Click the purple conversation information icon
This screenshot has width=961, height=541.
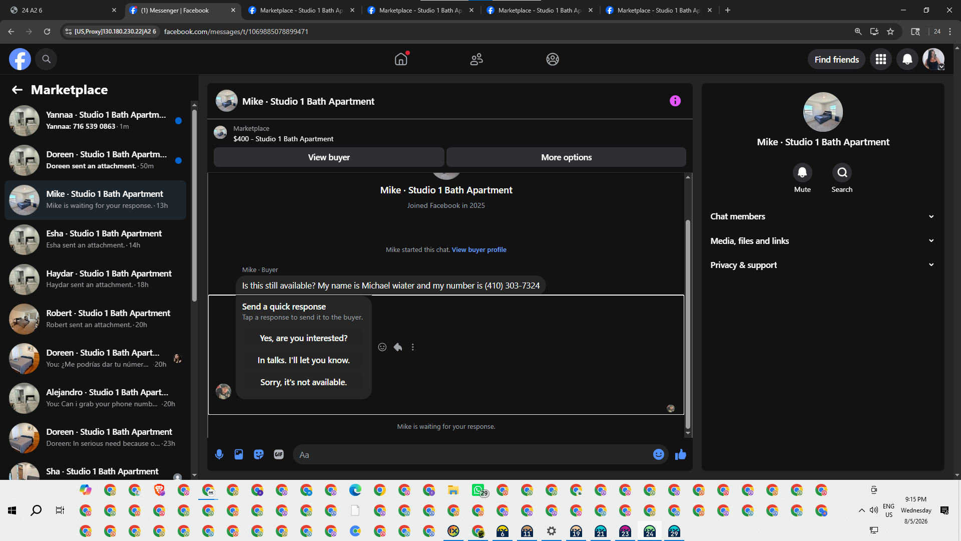(x=675, y=101)
